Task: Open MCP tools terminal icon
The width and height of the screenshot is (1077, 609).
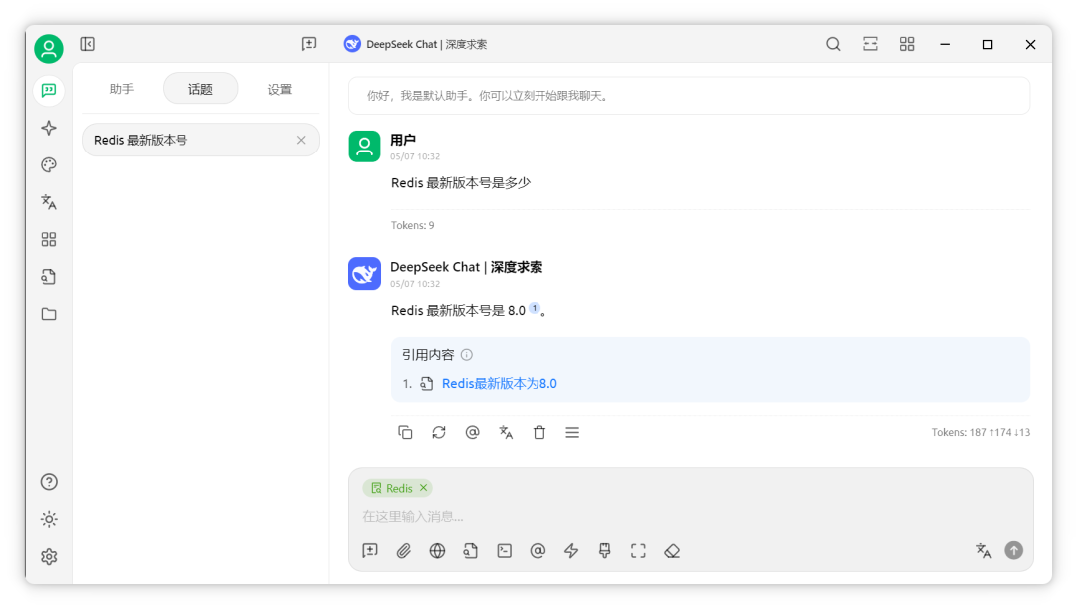Action: [x=505, y=550]
